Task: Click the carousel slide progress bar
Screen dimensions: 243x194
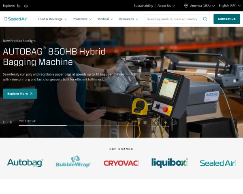Action: (x=77, y=125)
